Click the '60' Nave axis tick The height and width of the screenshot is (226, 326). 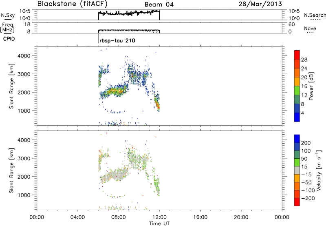pos(291,24)
